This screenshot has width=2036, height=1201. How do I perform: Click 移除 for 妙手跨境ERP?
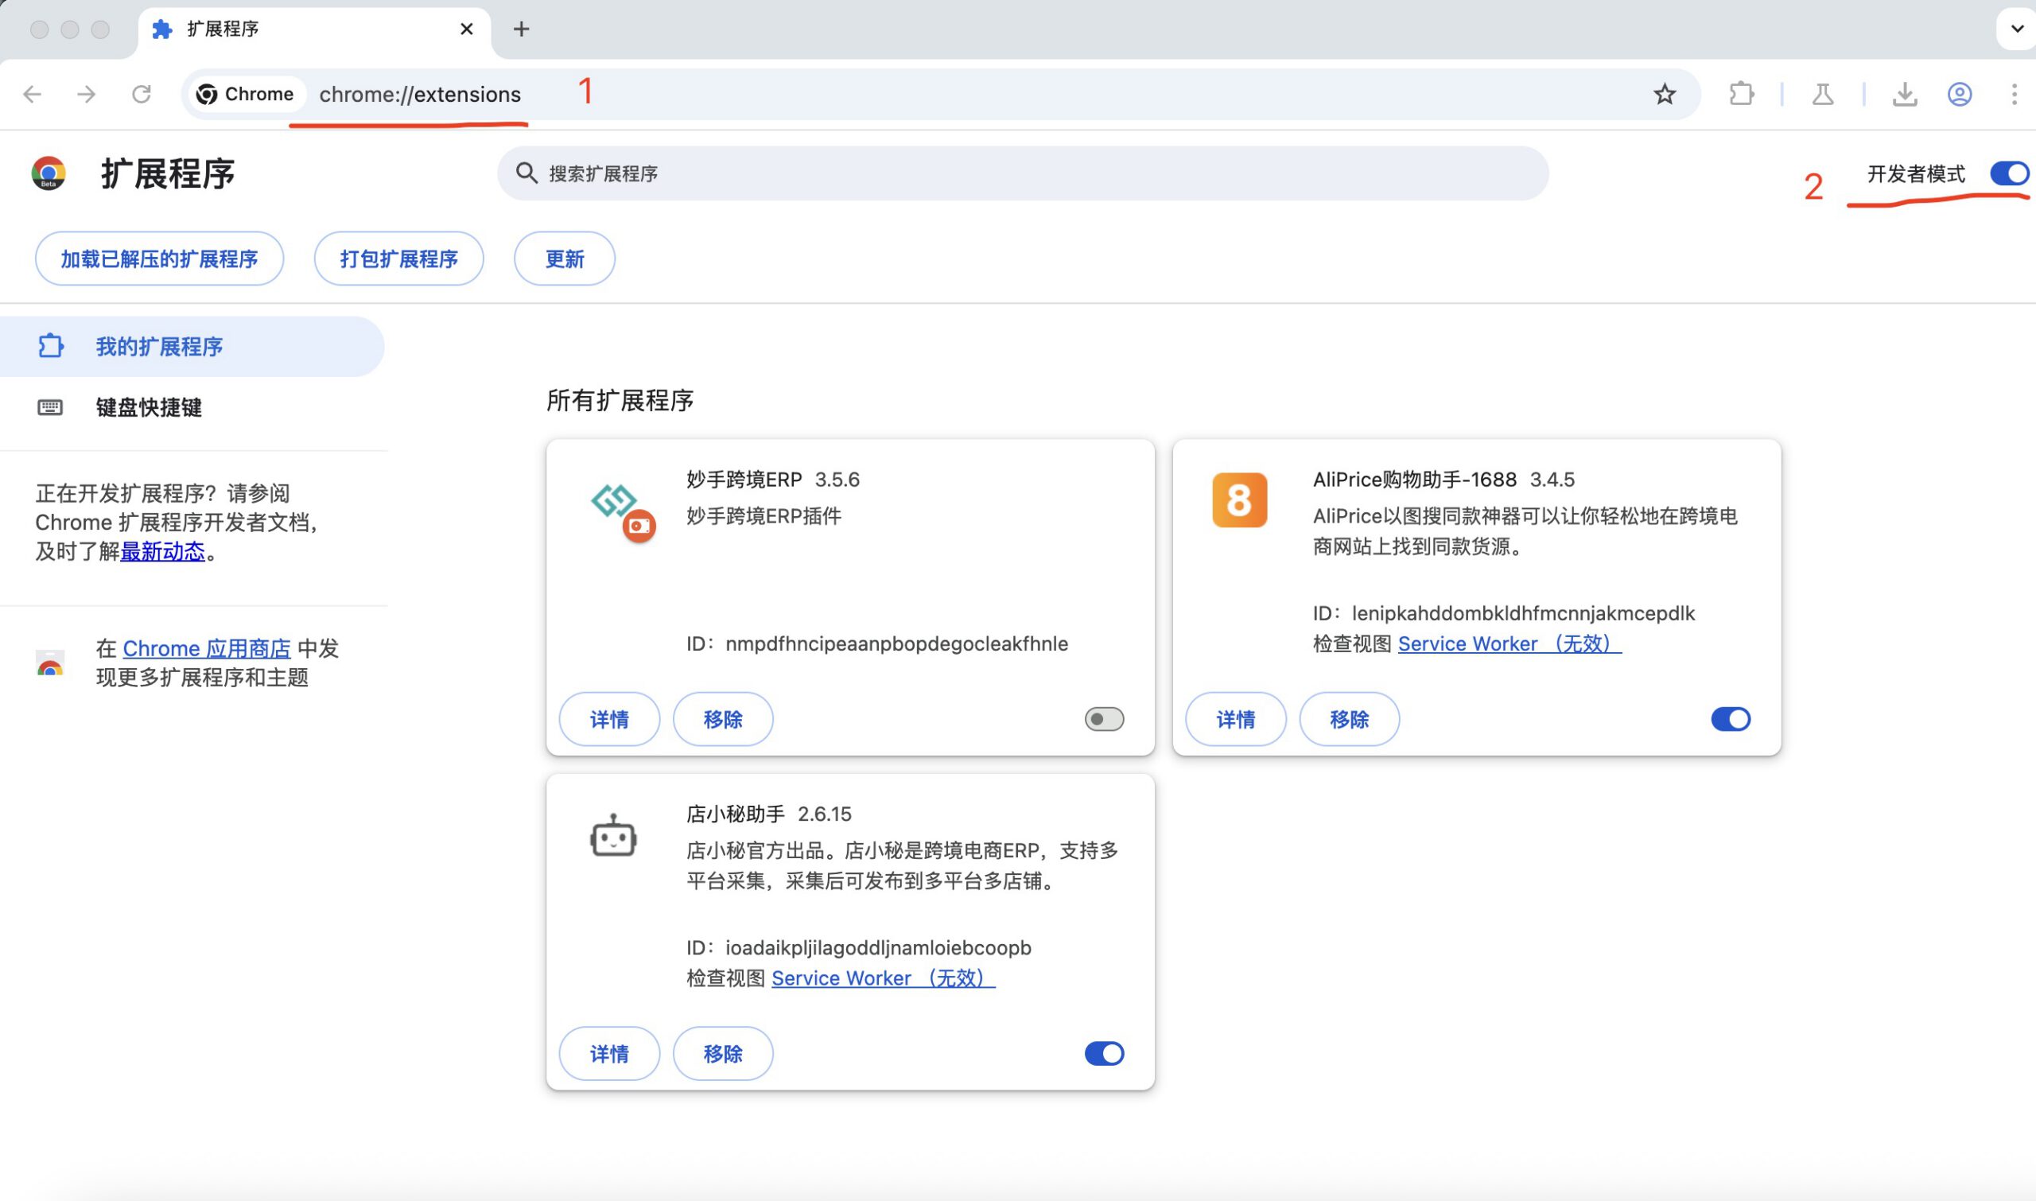tap(723, 719)
